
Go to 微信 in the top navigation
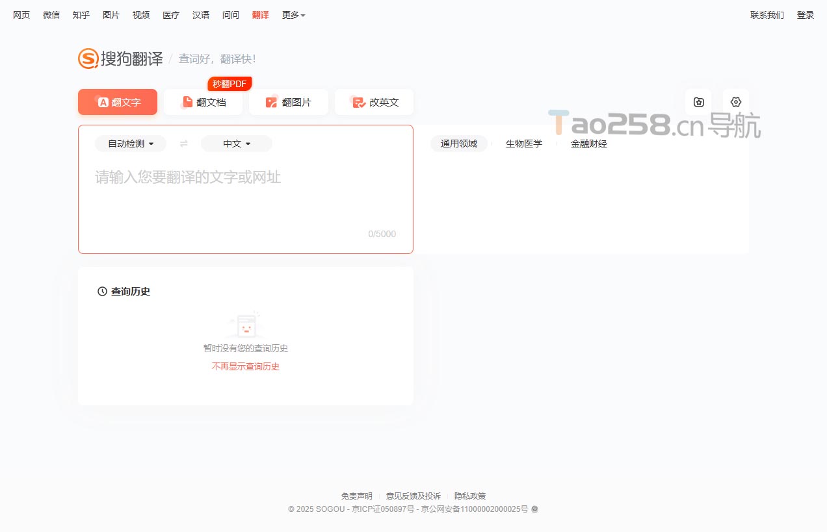click(x=51, y=15)
